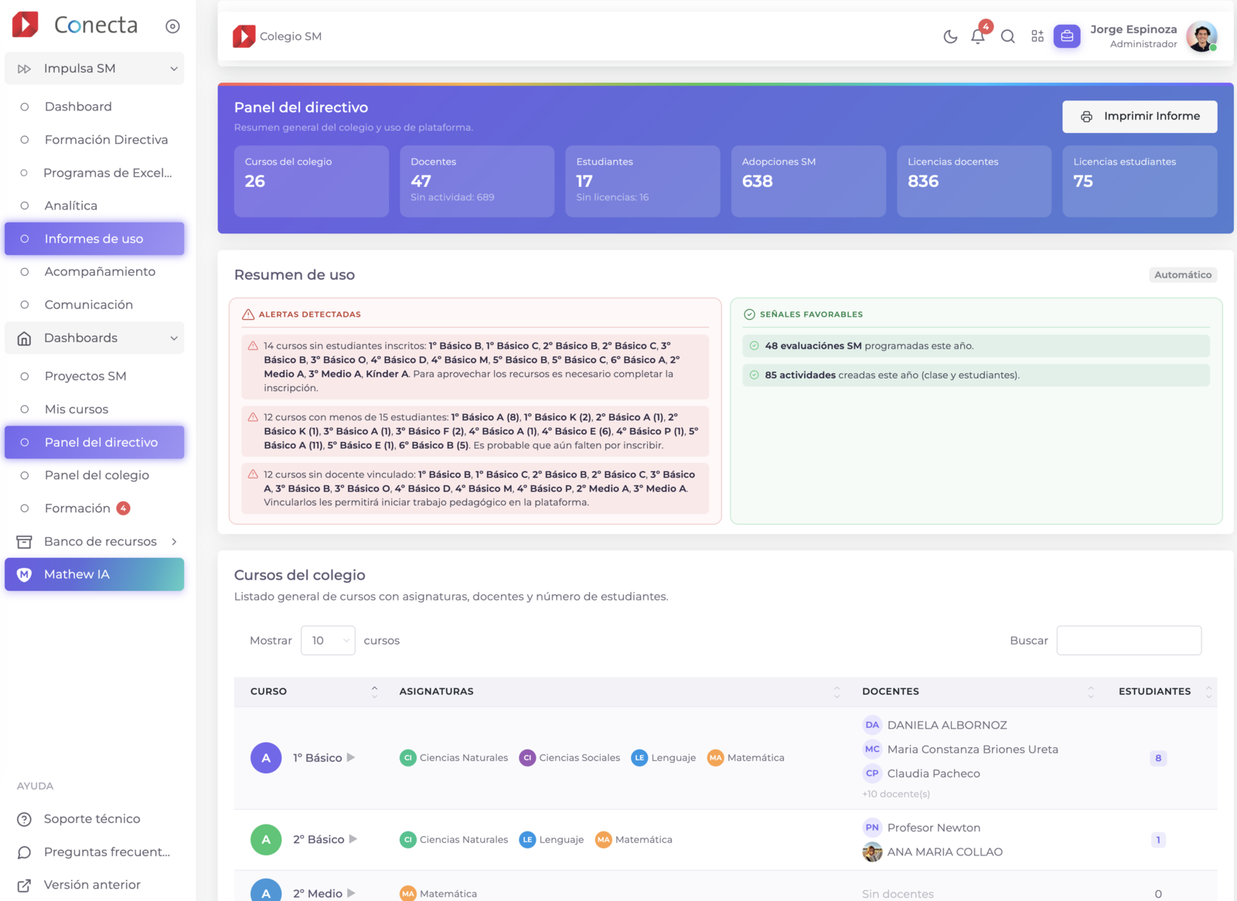
Task: Click the 1° Básico avatar circle A
Action: coord(266,758)
